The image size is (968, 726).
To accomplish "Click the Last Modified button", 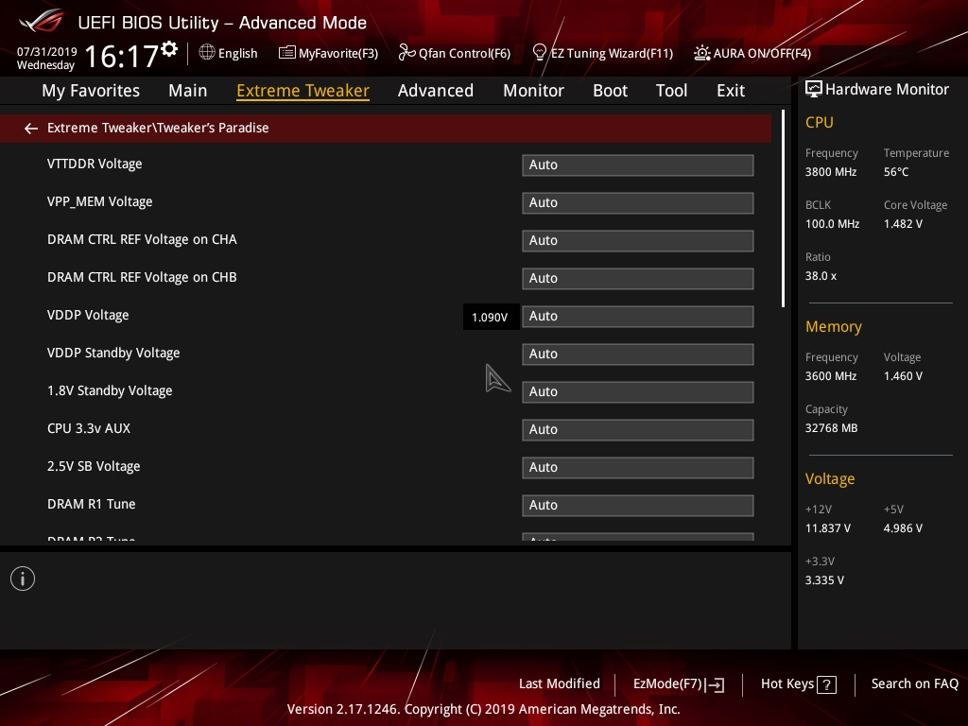I will pyautogui.click(x=560, y=684).
